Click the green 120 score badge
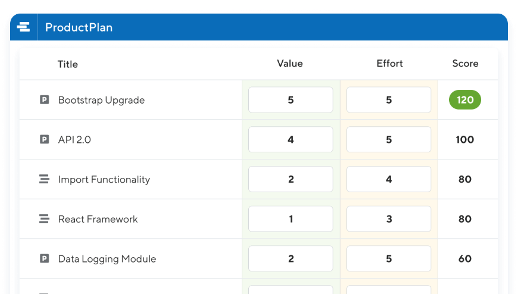The height and width of the screenshot is (294, 518). point(465,100)
